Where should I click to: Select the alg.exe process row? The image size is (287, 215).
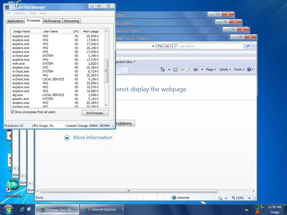[x=57, y=95]
